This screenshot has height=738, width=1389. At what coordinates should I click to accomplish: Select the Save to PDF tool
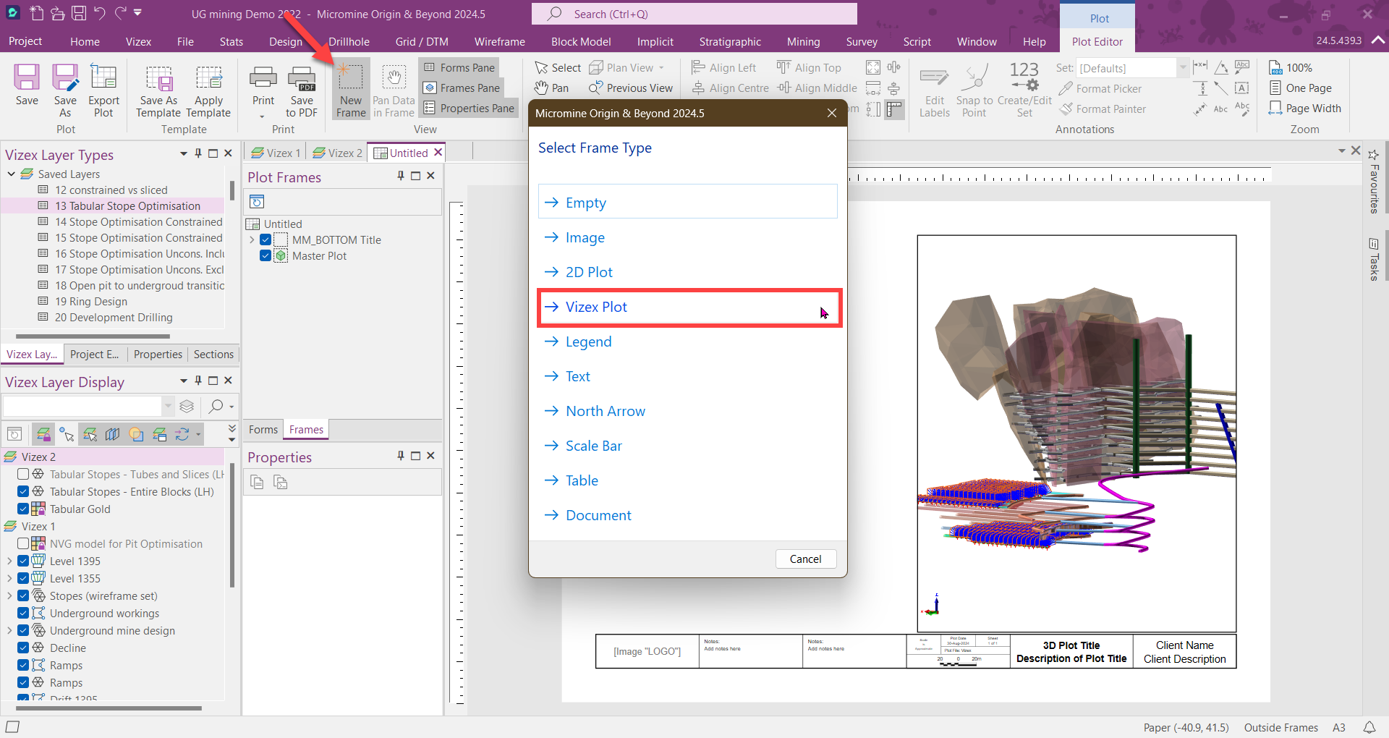pyautogui.click(x=302, y=88)
